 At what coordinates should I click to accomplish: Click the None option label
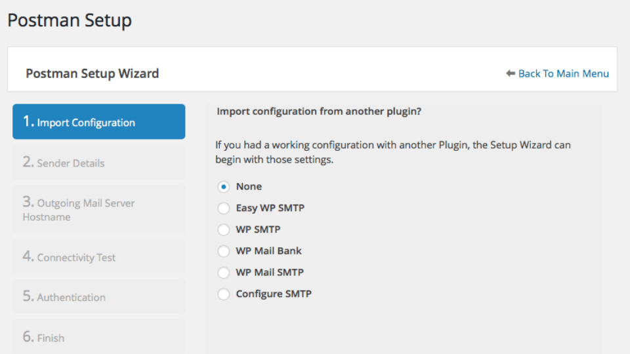[x=249, y=186]
